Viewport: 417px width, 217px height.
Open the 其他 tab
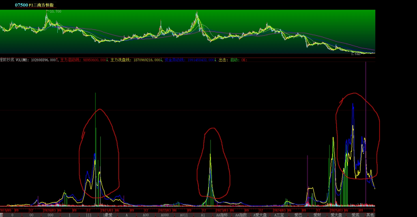point(370,215)
